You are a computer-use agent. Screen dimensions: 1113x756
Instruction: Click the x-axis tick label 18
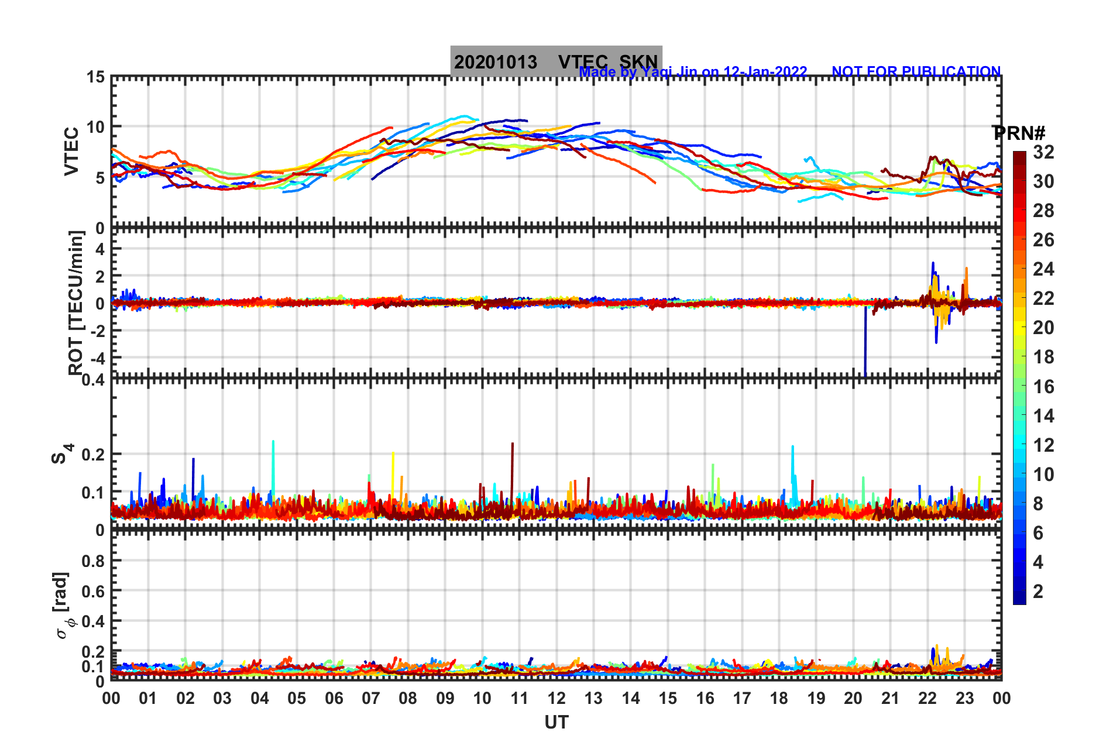(779, 698)
